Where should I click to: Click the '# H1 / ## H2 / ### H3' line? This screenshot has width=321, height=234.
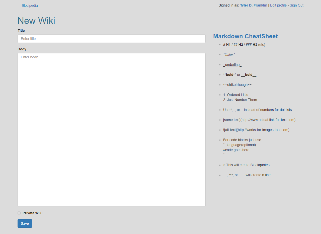click(244, 45)
